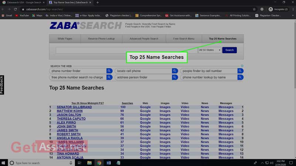
Task: Open Microsoft Word from the taskbar
Action: 109,163
